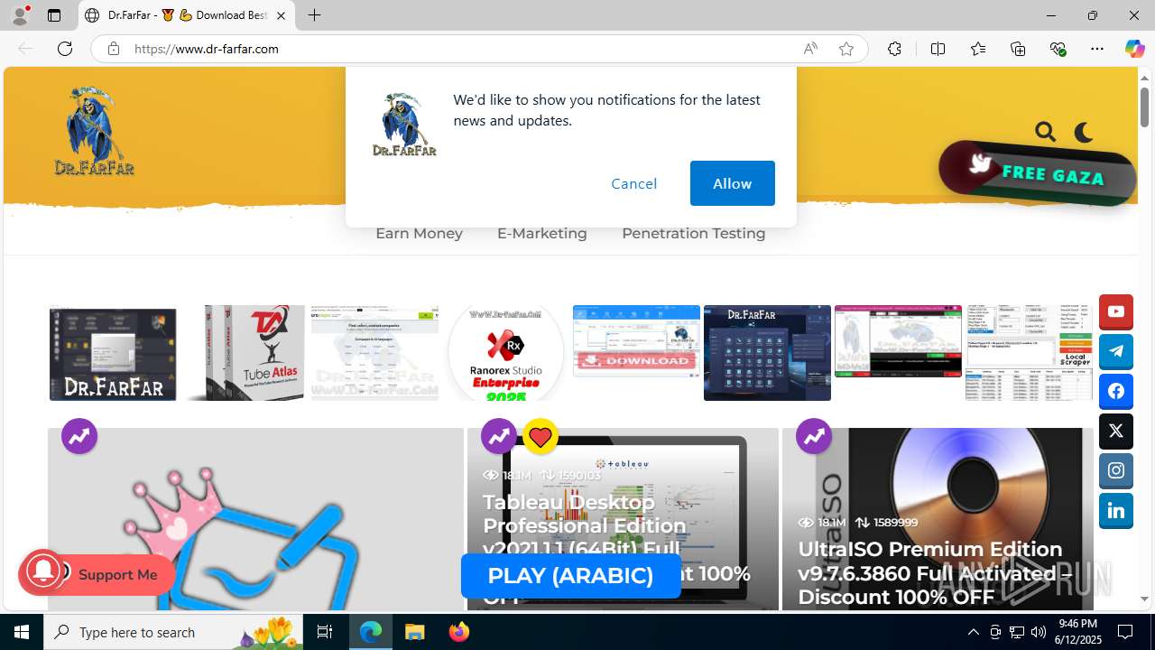Open the Favorites list icon
1155x650 pixels.
tap(978, 49)
